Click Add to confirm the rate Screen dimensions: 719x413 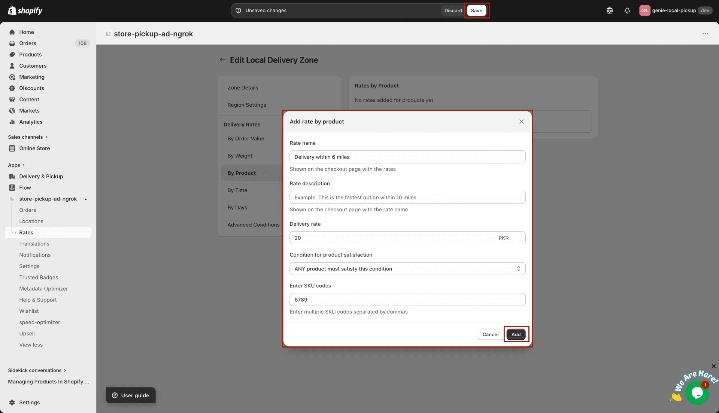tap(516, 334)
